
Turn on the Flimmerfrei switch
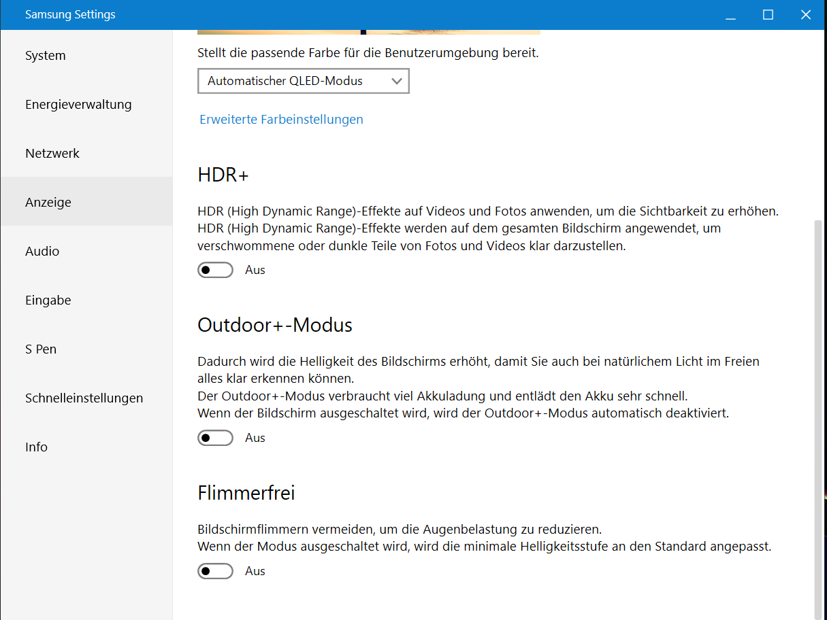tap(215, 571)
